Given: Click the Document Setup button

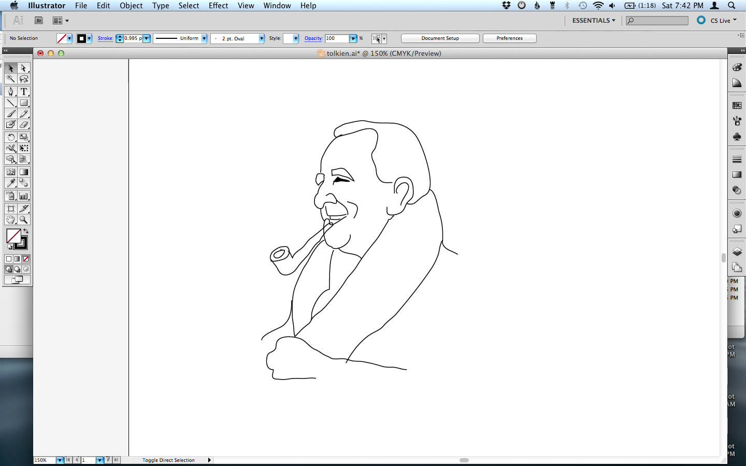Looking at the screenshot, I should click(439, 38).
